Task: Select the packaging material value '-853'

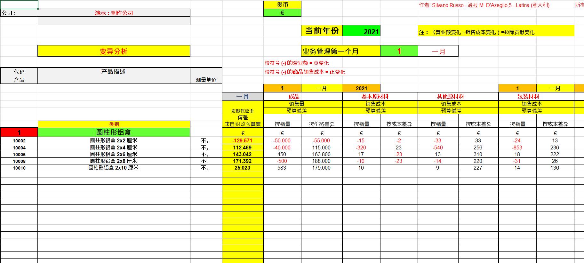Action: tap(517, 147)
